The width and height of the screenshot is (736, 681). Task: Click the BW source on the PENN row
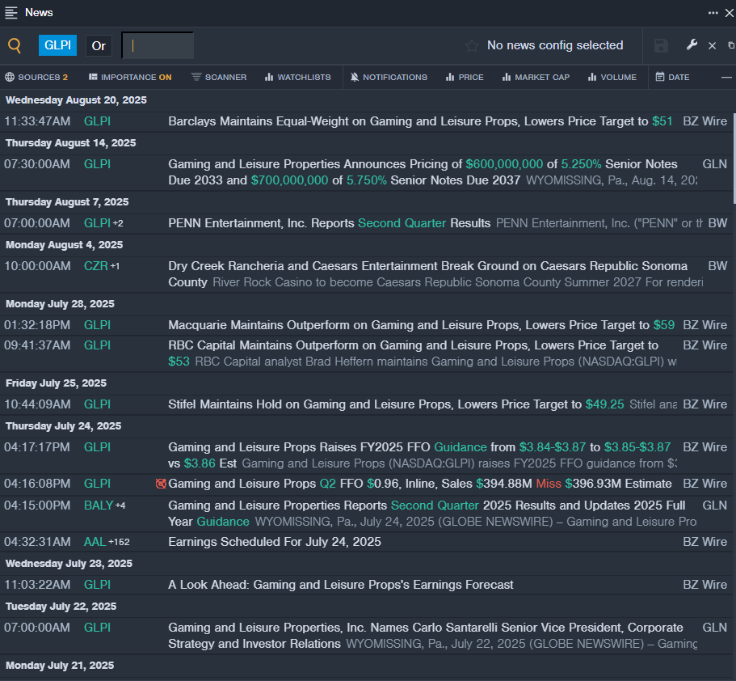pyautogui.click(x=717, y=223)
